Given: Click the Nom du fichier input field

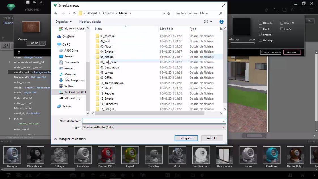Looking at the screenshot, I should [x=154, y=121].
